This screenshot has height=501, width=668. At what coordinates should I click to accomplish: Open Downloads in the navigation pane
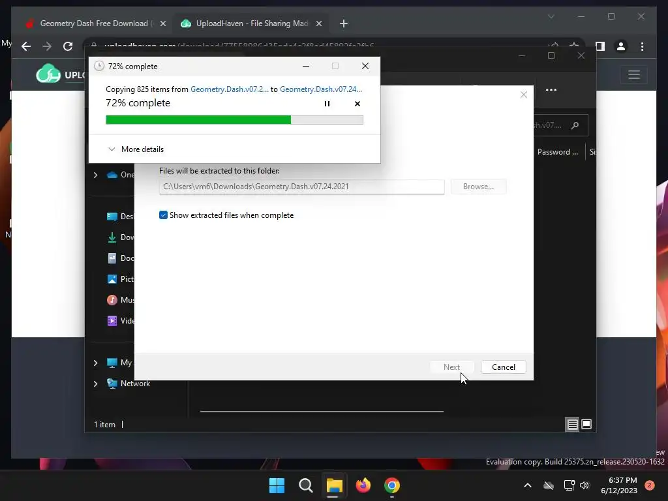120,237
